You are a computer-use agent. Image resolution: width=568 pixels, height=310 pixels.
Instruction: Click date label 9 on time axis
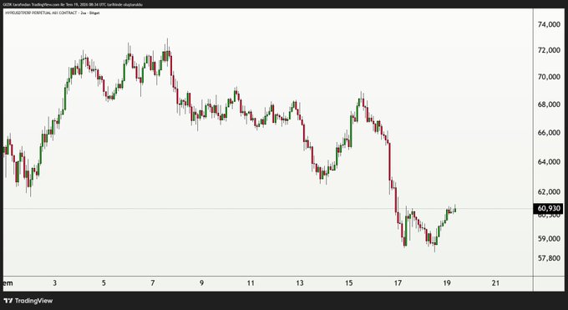click(x=201, y=282)
